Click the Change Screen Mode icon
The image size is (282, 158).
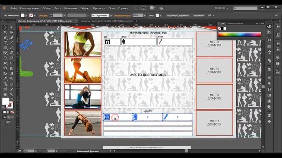click(x=8, y=122)
